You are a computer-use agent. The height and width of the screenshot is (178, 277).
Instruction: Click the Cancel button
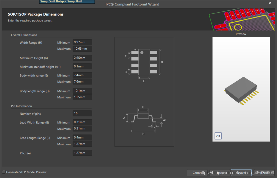pyautogui.click(x=197, y=173)
